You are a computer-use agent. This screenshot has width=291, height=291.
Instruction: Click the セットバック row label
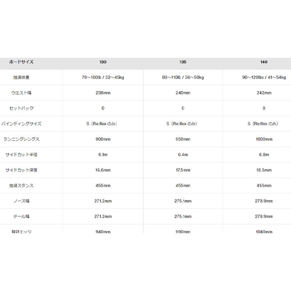(22, 108)
